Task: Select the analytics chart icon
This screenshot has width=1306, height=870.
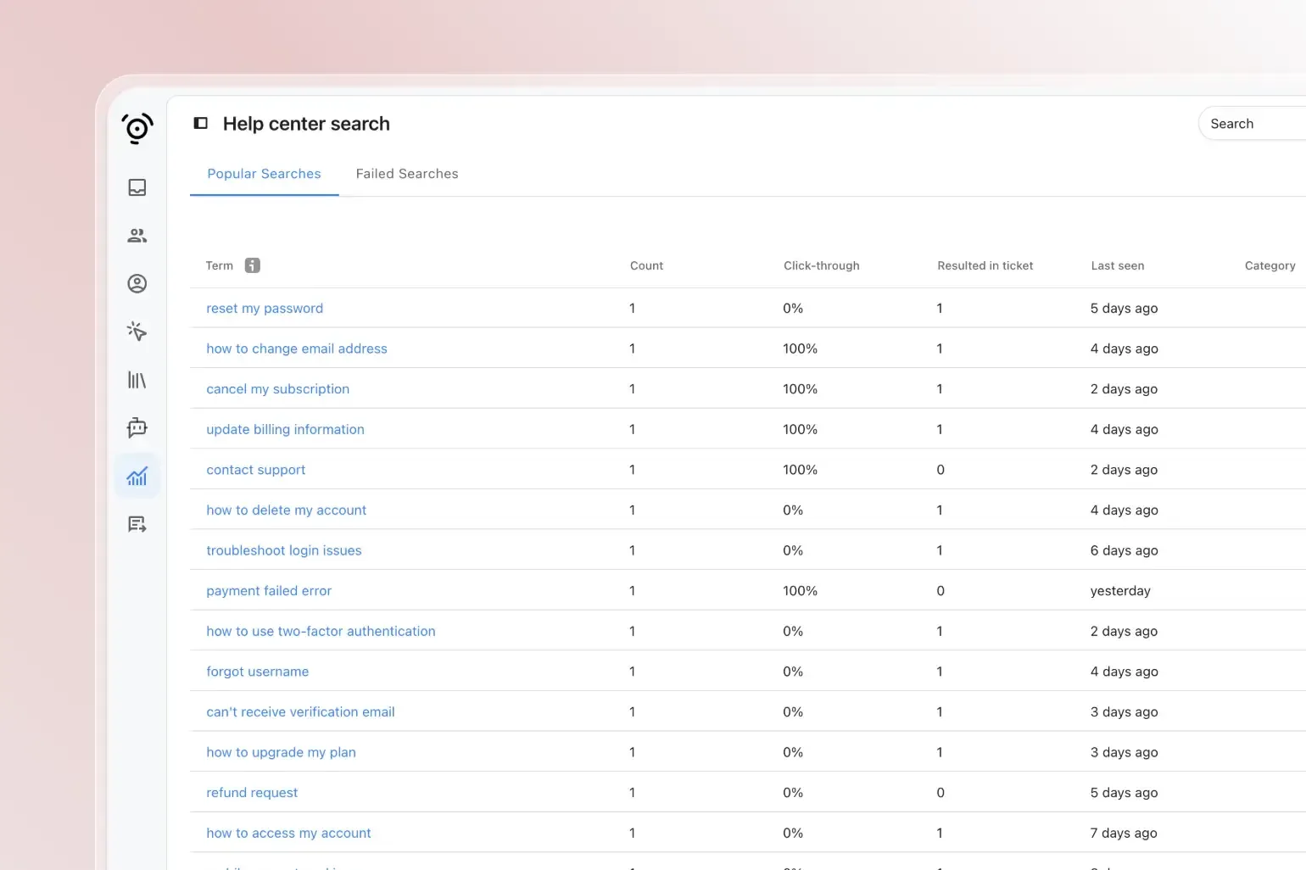Action: coord(137,477)
